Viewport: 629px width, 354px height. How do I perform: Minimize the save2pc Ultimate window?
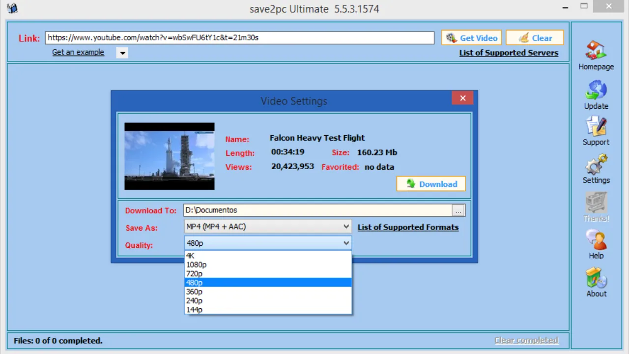tap(566, 7)
